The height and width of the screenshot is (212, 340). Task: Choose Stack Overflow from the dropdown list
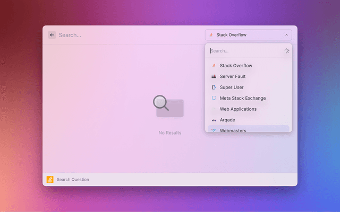[236, 66]
